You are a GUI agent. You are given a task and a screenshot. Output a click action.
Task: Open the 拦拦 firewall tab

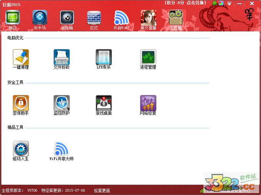[94, 20]
